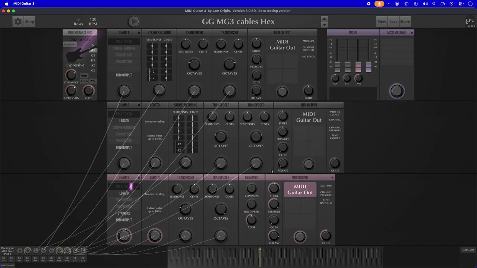The width and height of the screenshot is (477, 268).
Task: Select Legato in the Chain 2 list
Action: tap(124, 121)
